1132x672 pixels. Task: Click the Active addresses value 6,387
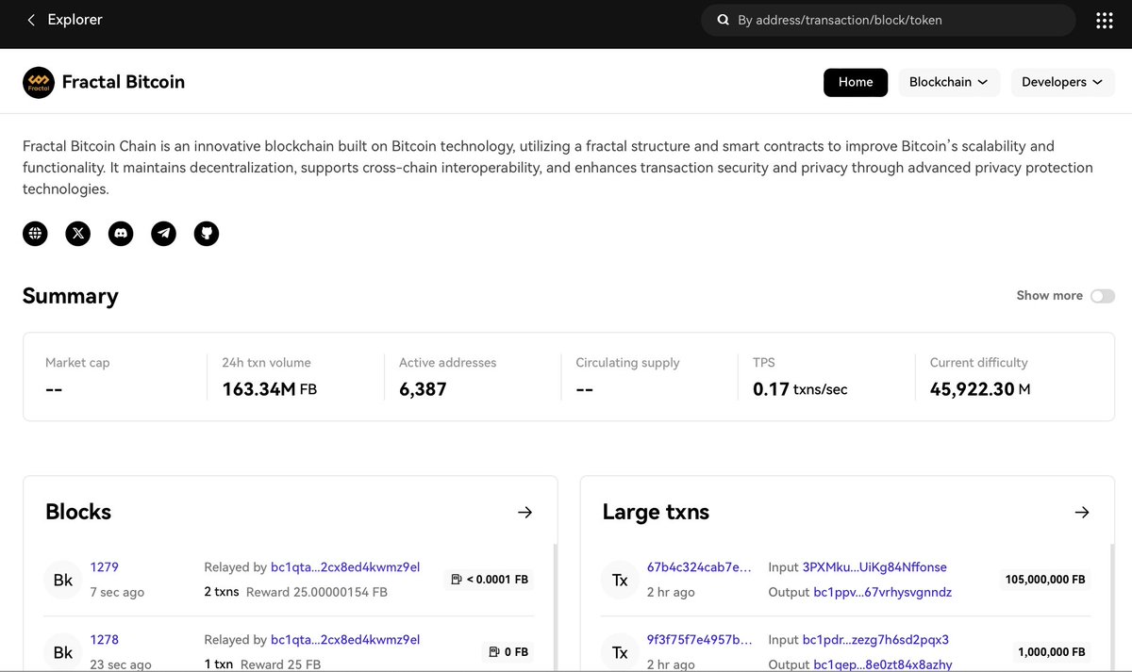coord(423,389)
